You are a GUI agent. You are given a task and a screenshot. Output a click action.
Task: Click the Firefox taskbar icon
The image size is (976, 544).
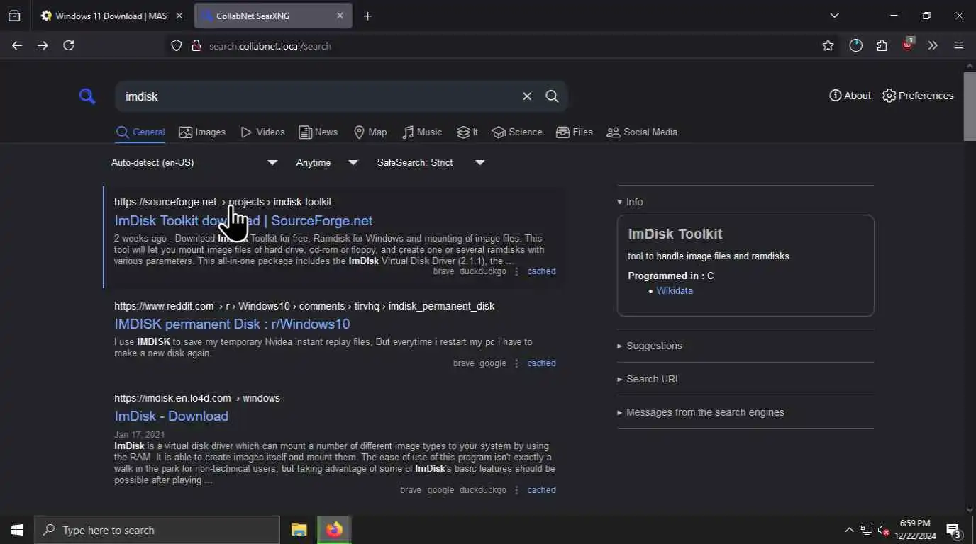point(334,530)
